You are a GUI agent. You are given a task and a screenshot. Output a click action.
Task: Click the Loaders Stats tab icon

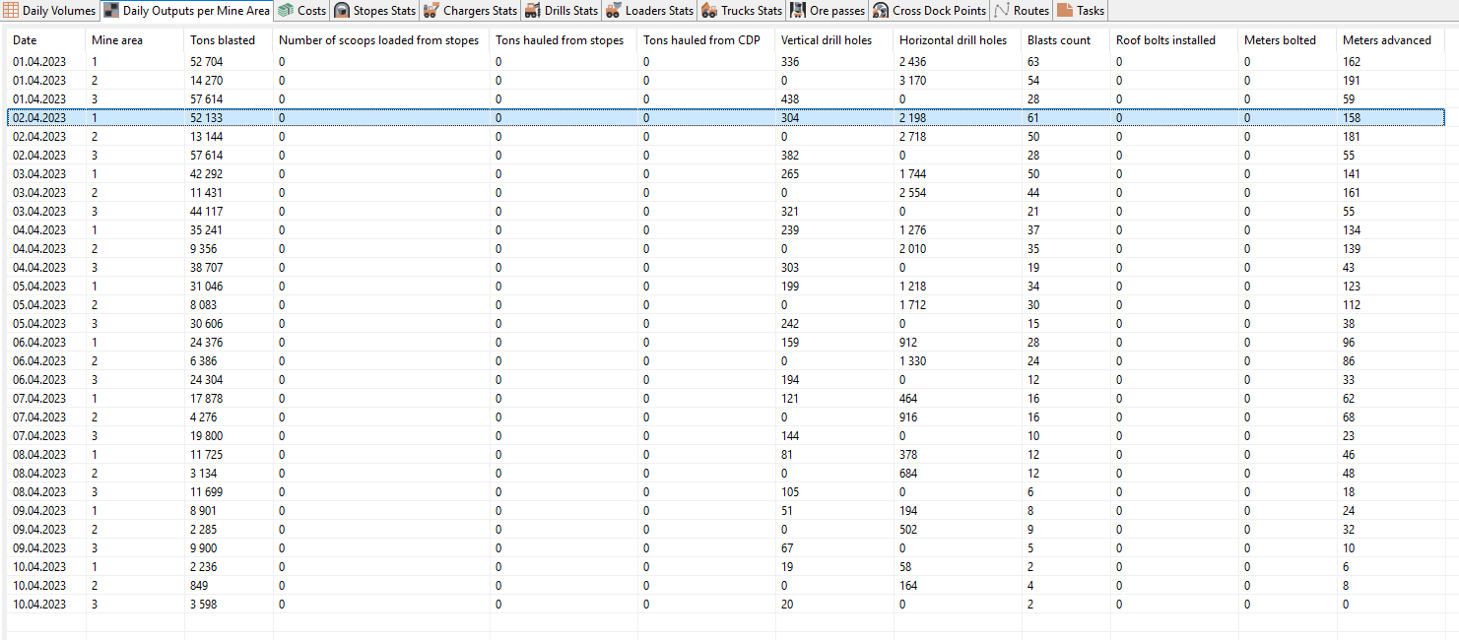(613, 11)
